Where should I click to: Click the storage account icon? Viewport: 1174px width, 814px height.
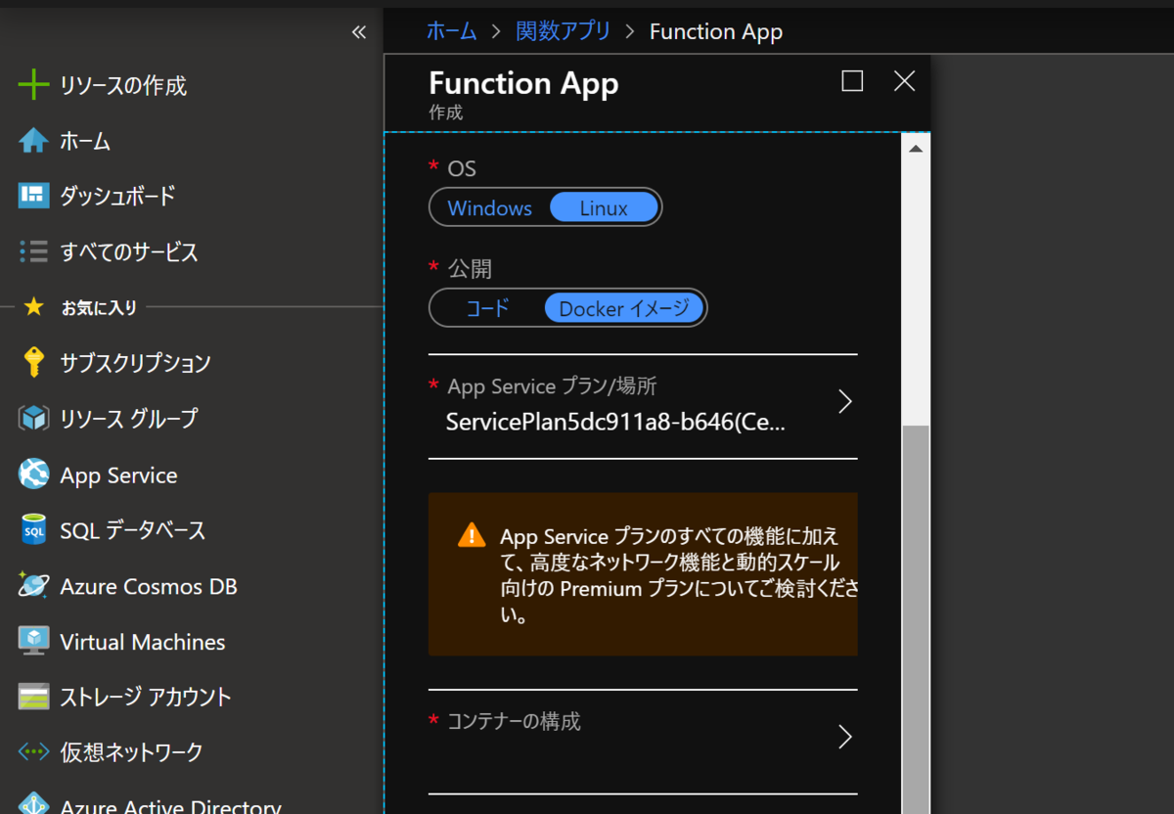pos(33,697)
